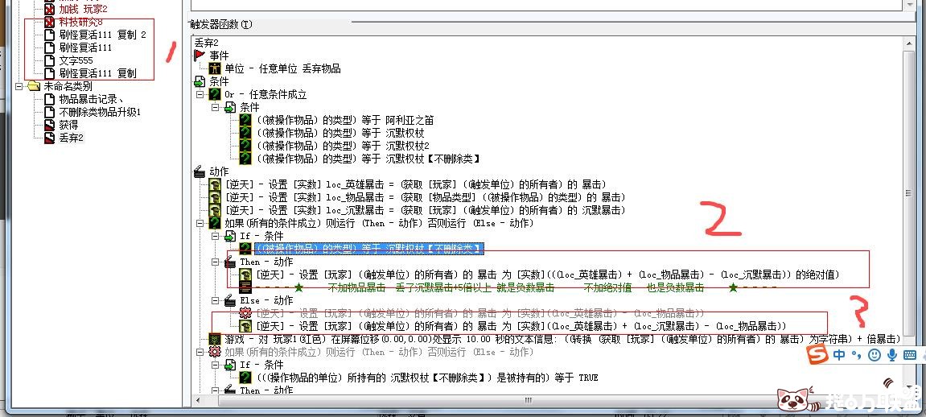This screenshot has height=417, width=926.
Task: Click the green-arrow icon of top-level 条件
Action: (x=200, y=81)
